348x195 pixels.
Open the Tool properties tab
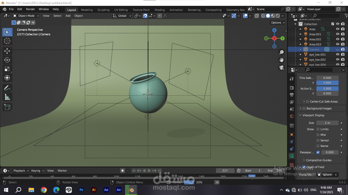click(x=292, y=79)
